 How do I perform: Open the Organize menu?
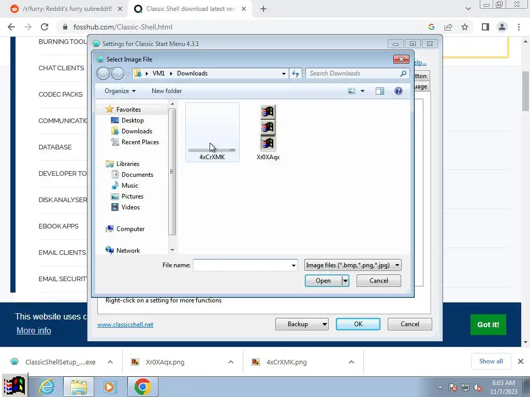coord(120,91)
